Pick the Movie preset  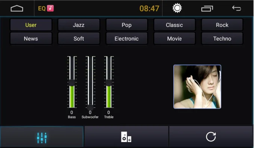point(174,39)
